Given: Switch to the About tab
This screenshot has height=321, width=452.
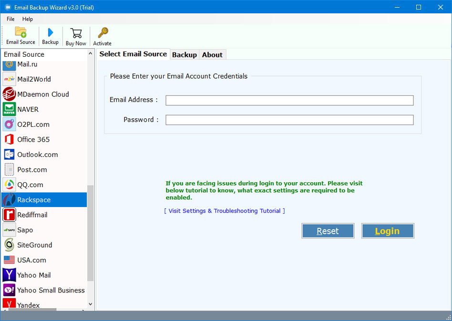Looking at the screenshot, I should click(212, 55).
